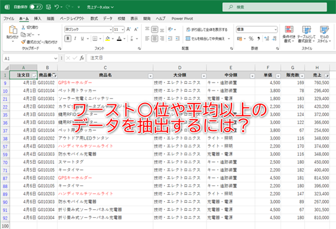Viewport: 336px width, 229px height.
Task: Click the Name Box showing A1
Action: 30,58
